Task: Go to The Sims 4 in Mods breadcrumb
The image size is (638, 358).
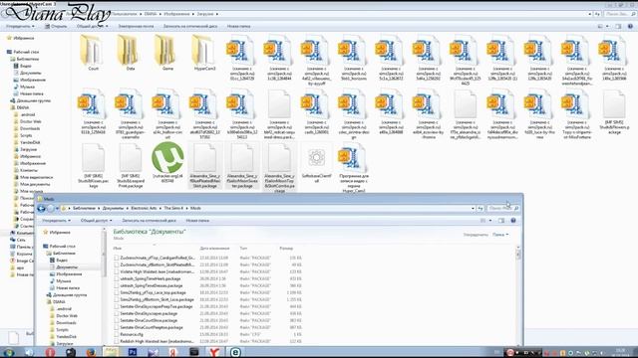Action: (173, 208)
